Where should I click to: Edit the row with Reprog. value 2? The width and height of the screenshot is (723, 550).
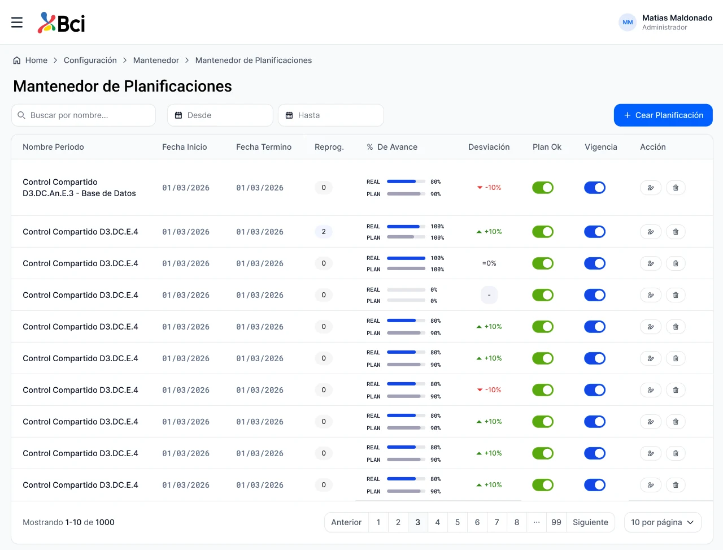click(x=651, y=232)
